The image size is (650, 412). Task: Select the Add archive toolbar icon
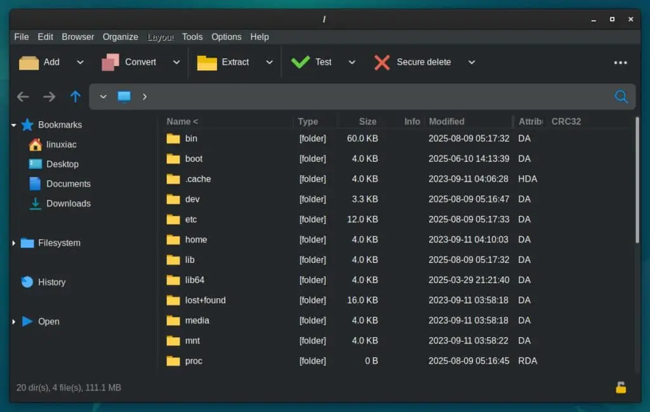click(x=29, y=62)
